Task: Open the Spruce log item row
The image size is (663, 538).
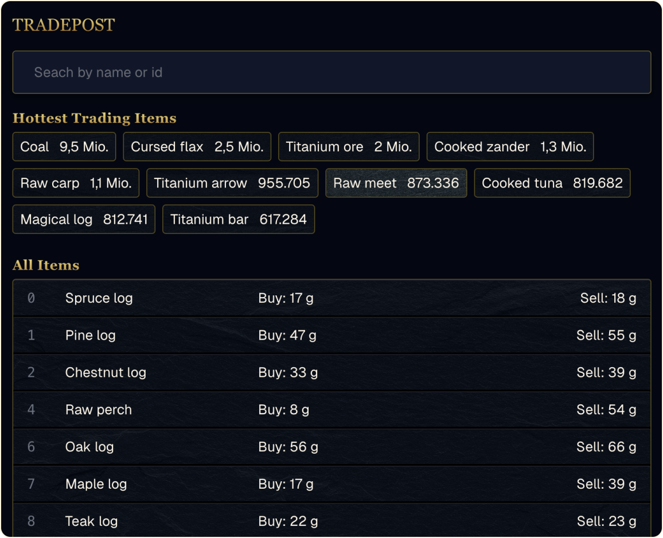Action: pyautogui.click(x=331, y=298)
